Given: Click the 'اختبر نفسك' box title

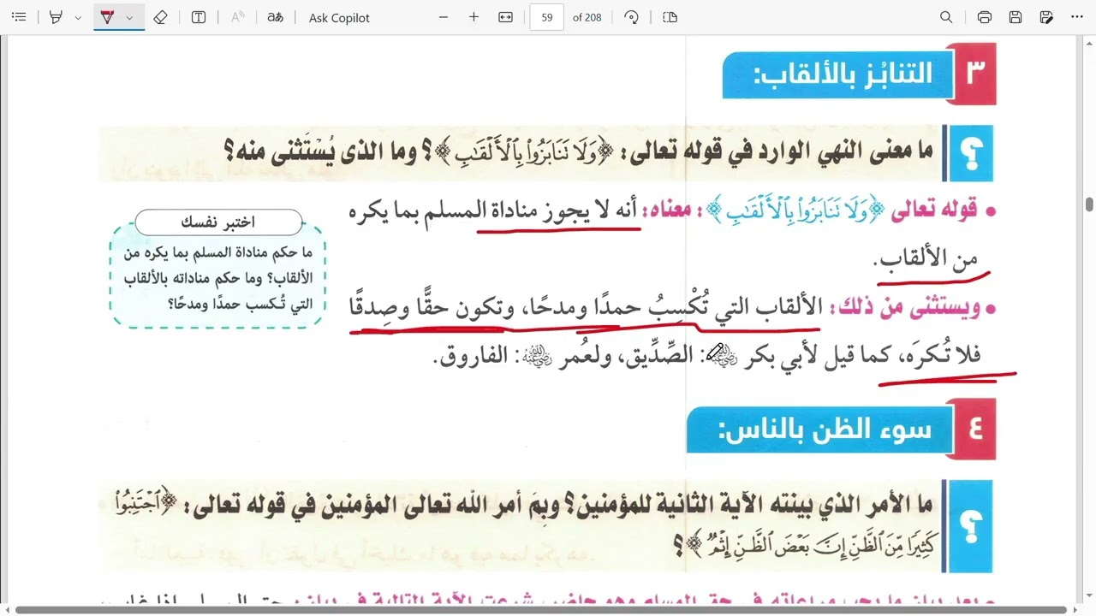Looking at the screenshot, I should click(x=217, y=222).
